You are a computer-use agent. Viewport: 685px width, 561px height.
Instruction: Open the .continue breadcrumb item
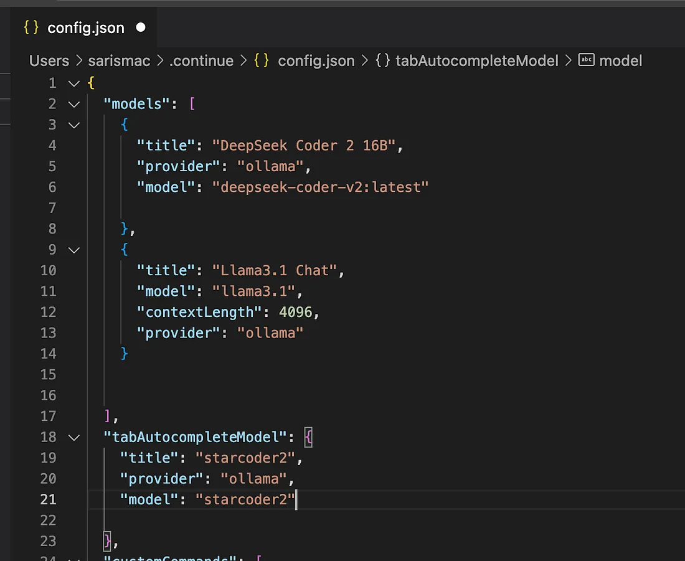click(x=201, y=60)
